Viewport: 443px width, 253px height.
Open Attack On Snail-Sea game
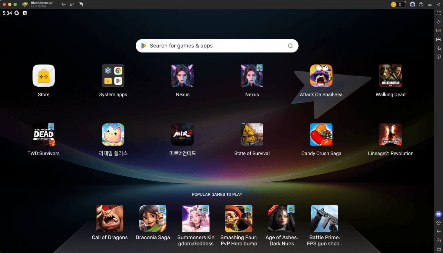(321, 76)
